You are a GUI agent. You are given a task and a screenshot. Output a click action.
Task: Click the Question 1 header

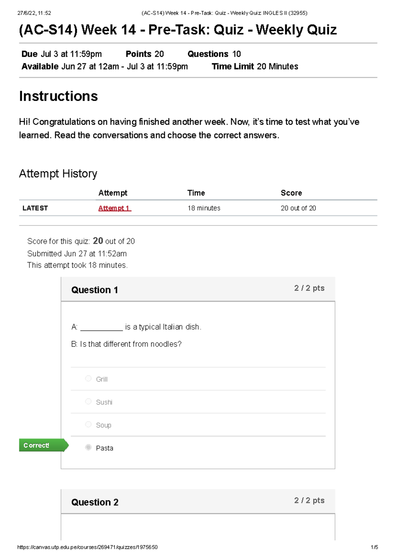(95, 290)
